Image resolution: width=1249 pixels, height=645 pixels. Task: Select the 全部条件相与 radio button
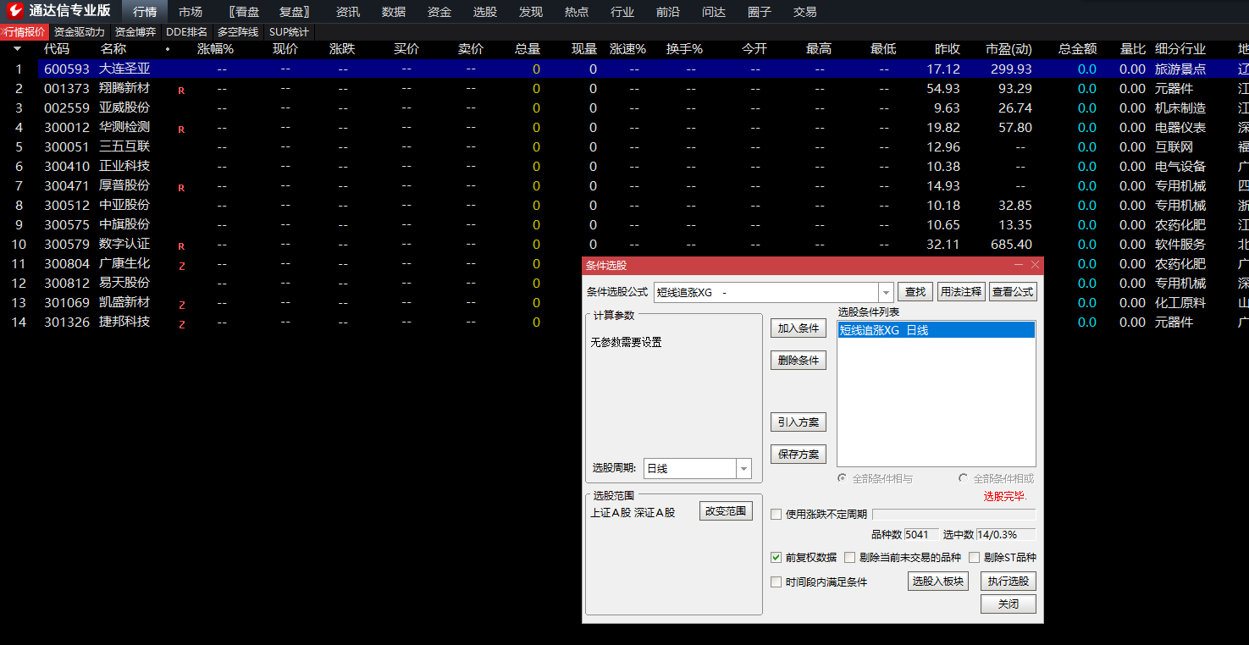click(842, 478)
